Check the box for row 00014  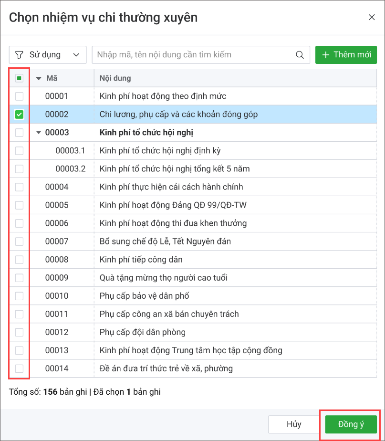[x=19, y=368]
